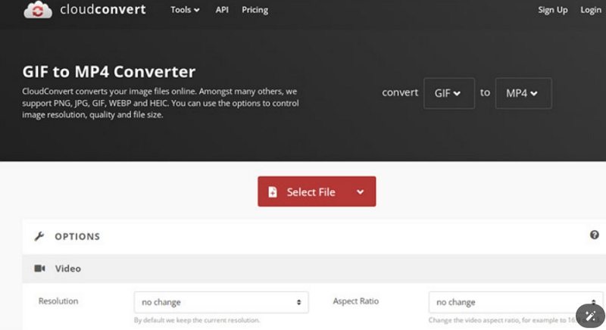
Task: Expand the Select File source arrow
Action: coord(361,192)
